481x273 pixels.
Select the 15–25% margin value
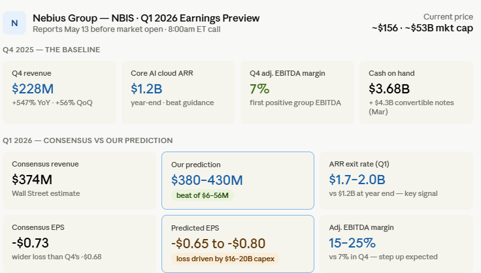pyautogui.click(x=352, y=243)
